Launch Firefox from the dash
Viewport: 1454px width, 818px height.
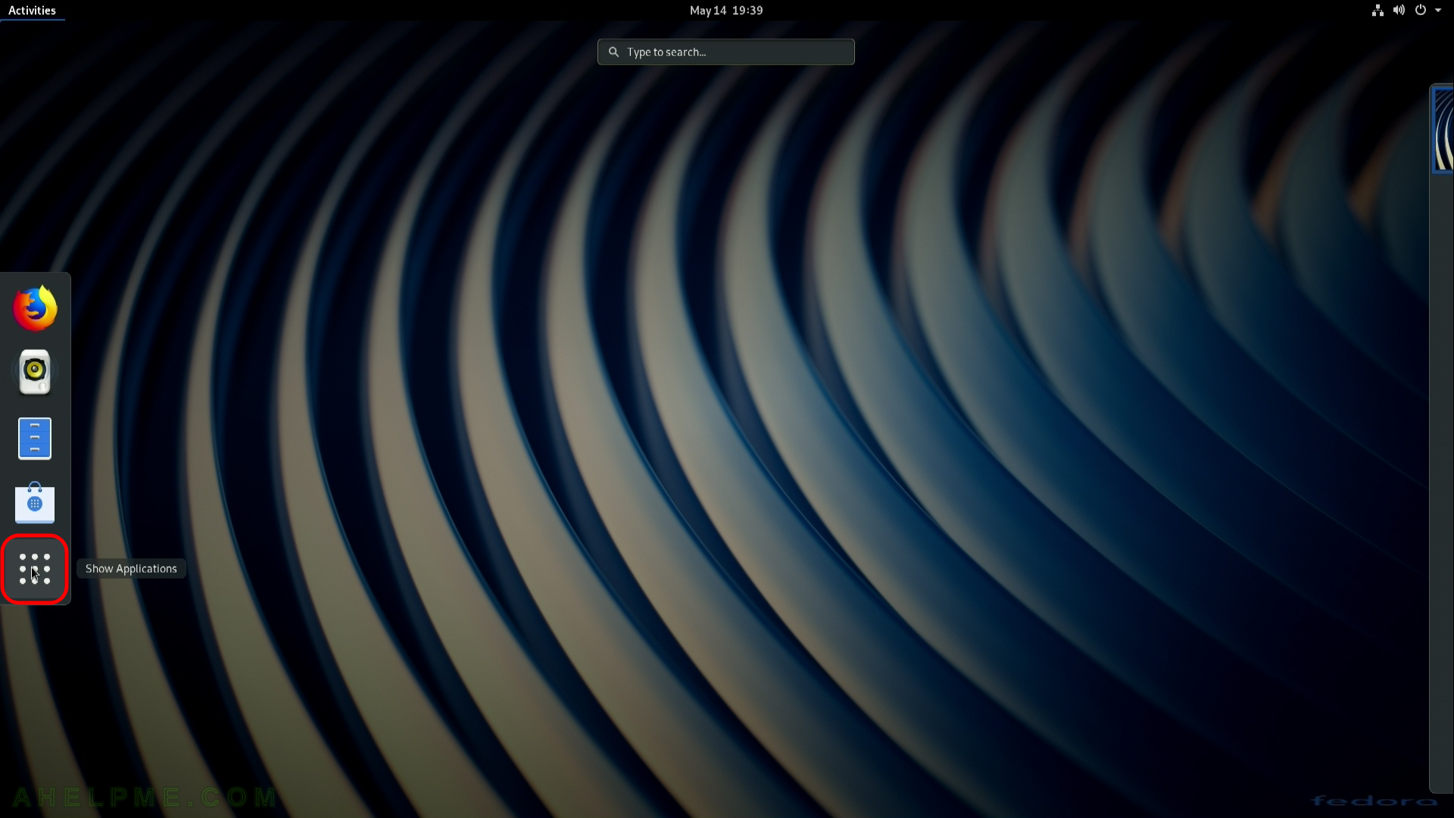(x=35, y=308)
